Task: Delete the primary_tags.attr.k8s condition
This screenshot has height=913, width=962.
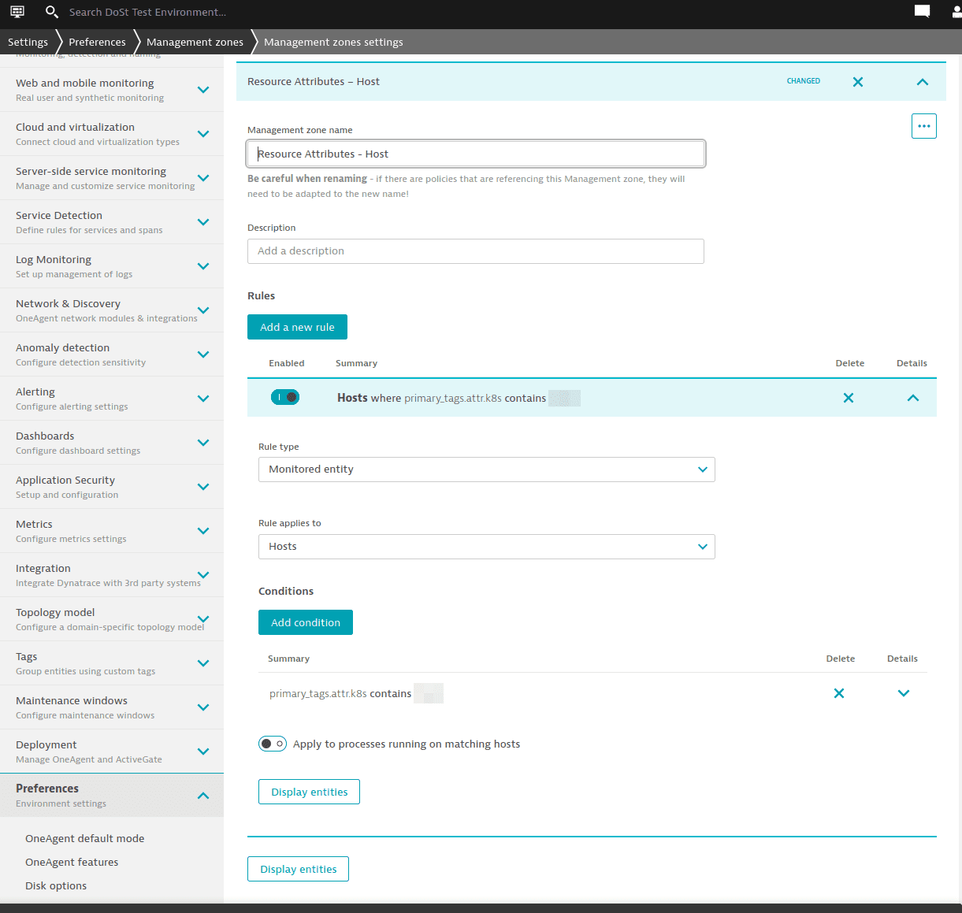Action: click(x=839, y=693)
